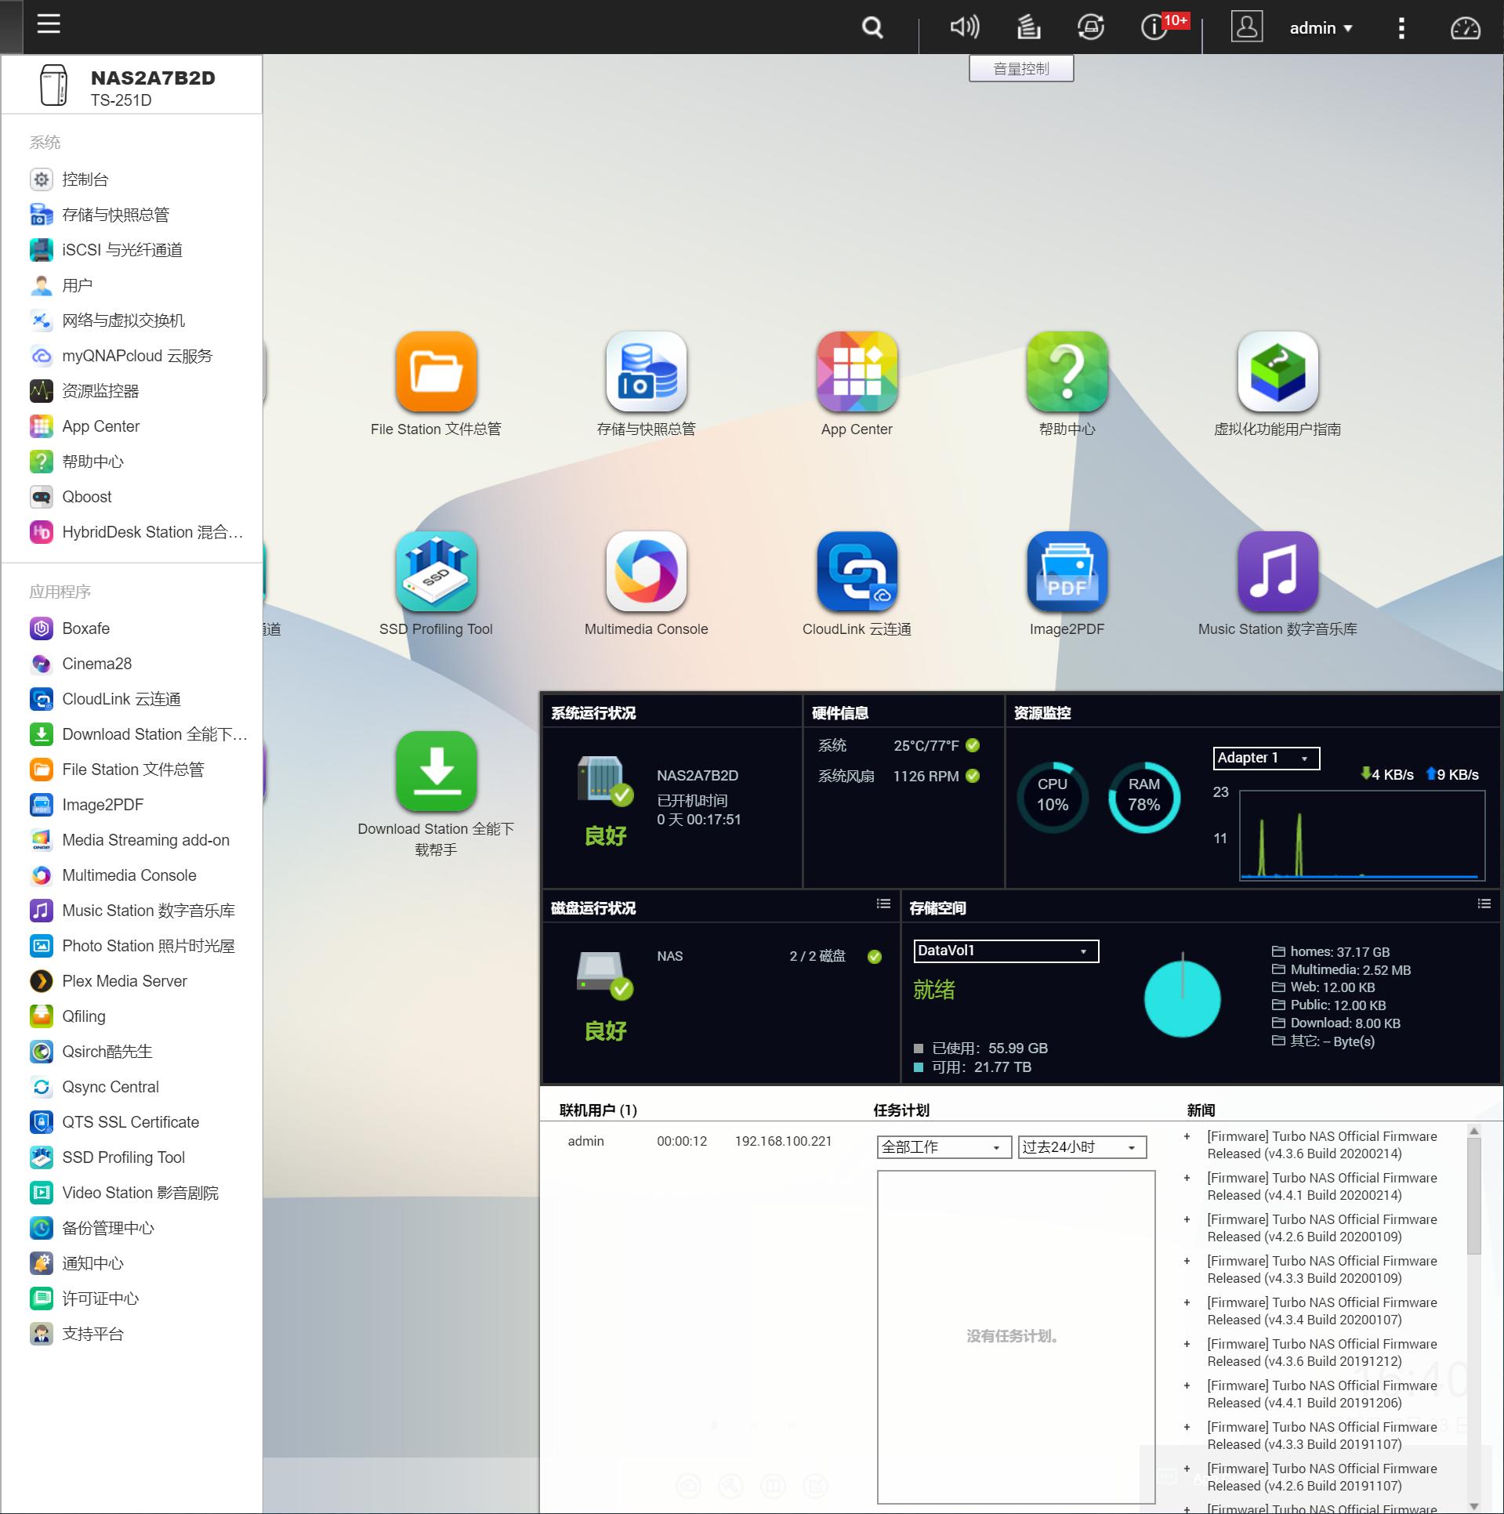Select Qsync Central in the sidebar menu
Screen dimensions: 1504x1514
point(110,1087)
